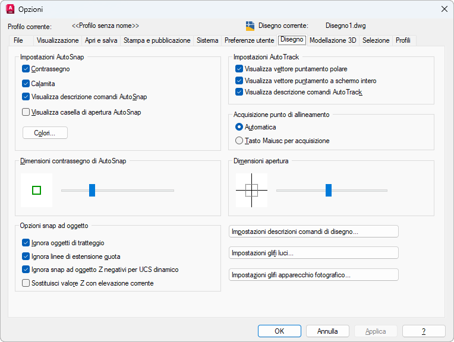The image size is (454, 342).
Task: Uncheck the Calamita option
Action: click(x=26, y=84)
